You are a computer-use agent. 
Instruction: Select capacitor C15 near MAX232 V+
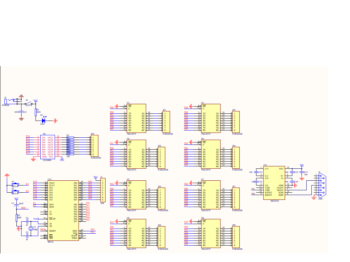tap(293, 172)
